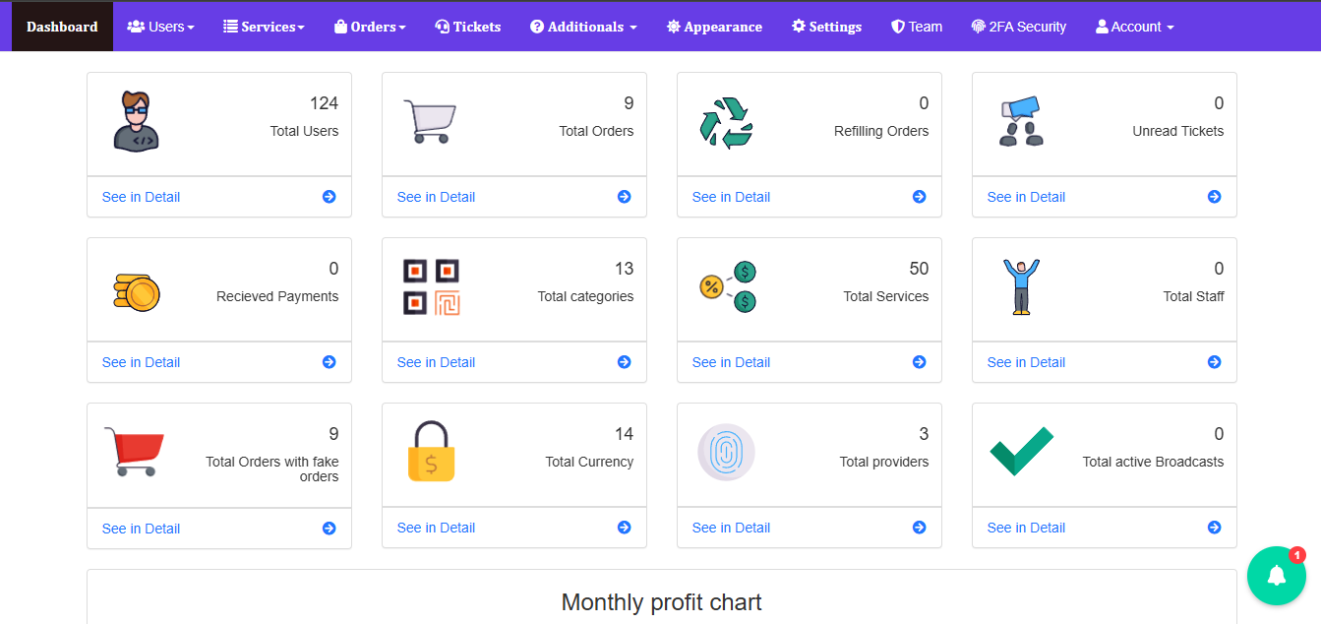Image resolution: width=1321 pixels, height=624 pixels.
Task: Expand the Services dropdown menu
Action: point(264,27)
